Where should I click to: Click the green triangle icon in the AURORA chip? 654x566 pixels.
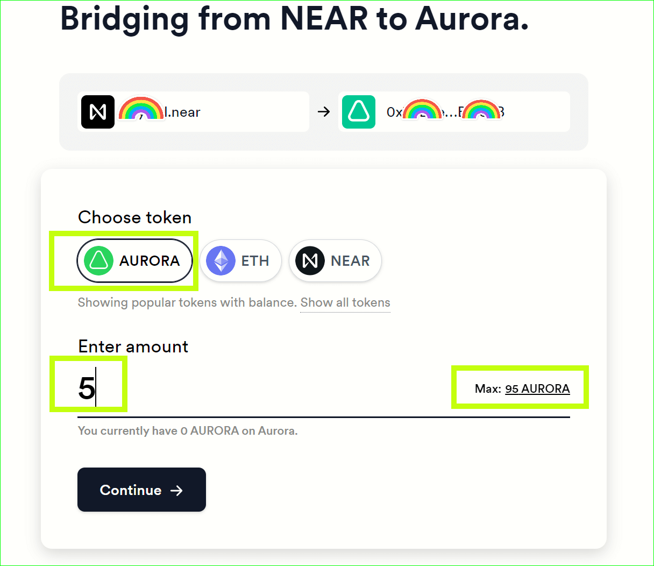click(x=98, y=261)
